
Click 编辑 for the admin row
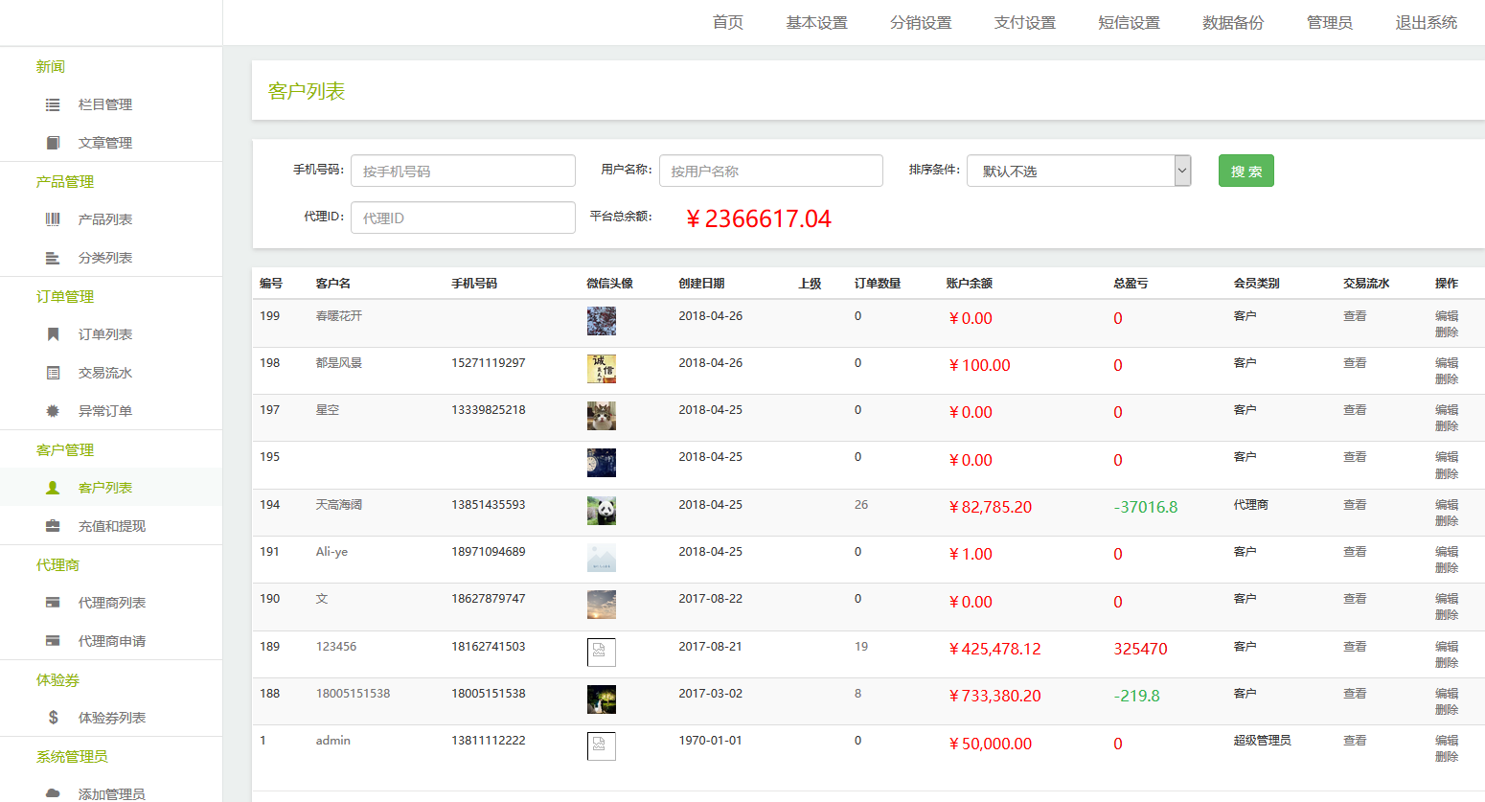(x=1447, y=741)
